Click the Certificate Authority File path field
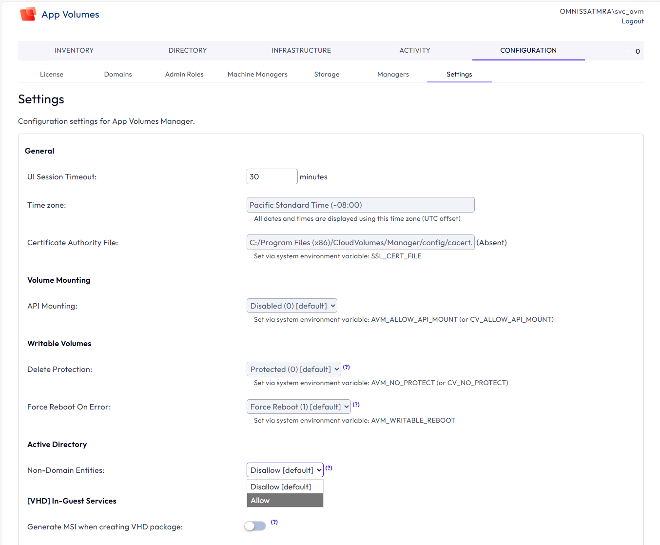 [361, 242]
